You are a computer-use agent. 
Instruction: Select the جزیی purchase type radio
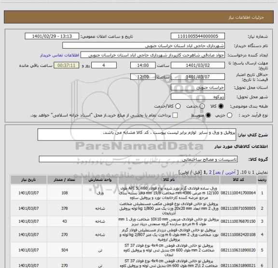tap(230, 115)
